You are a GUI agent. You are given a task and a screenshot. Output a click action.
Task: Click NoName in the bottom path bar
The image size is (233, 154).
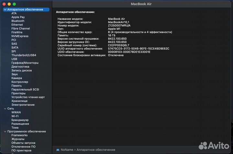(x=67, y=150)
